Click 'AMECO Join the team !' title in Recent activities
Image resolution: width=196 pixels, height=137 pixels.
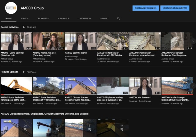76,53
